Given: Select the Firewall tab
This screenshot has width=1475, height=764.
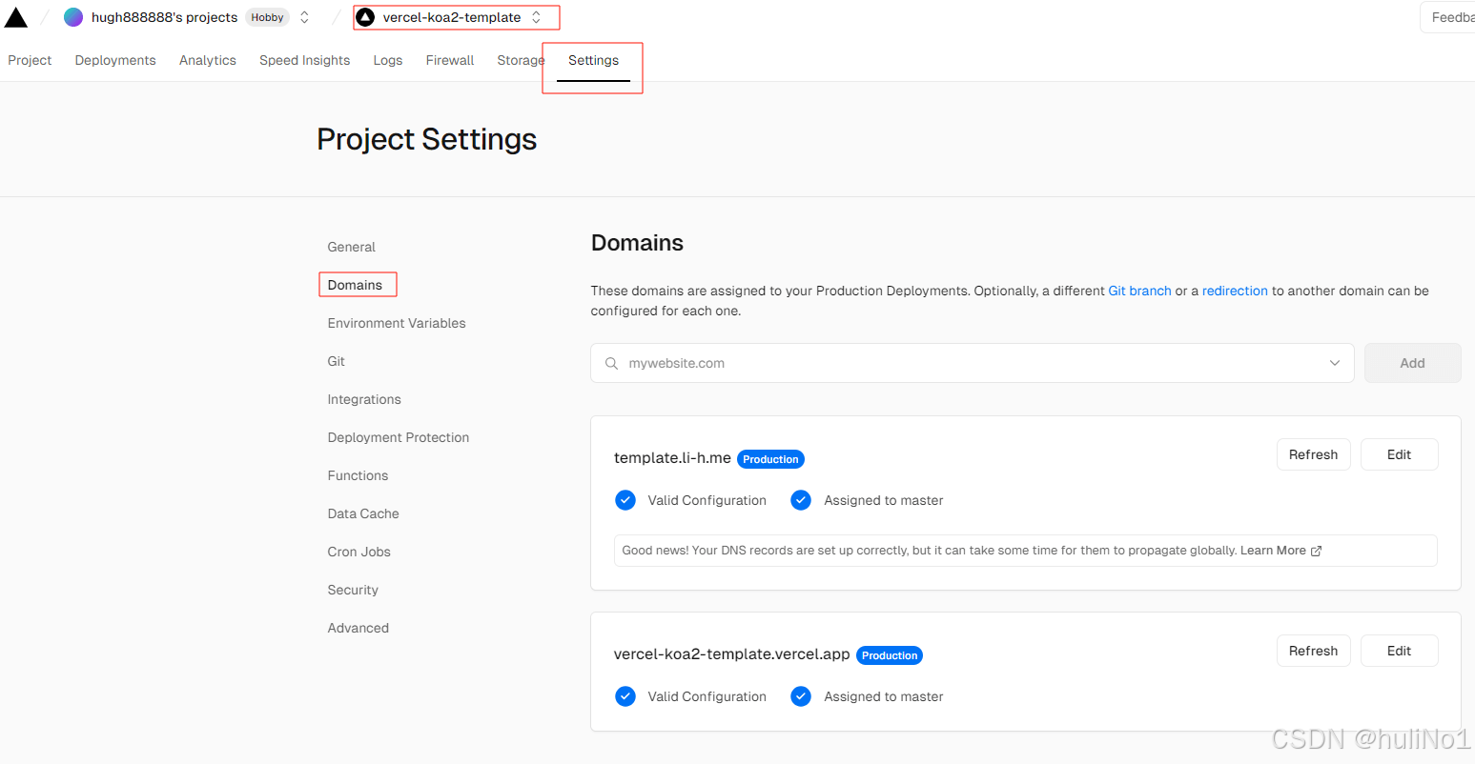Looking at the screenshot, I should 450,60.
